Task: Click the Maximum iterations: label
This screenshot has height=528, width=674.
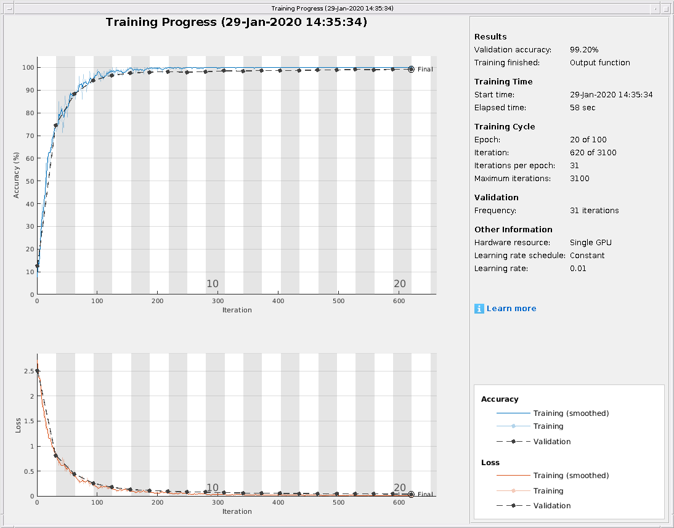Action: (x=513, y=179)
